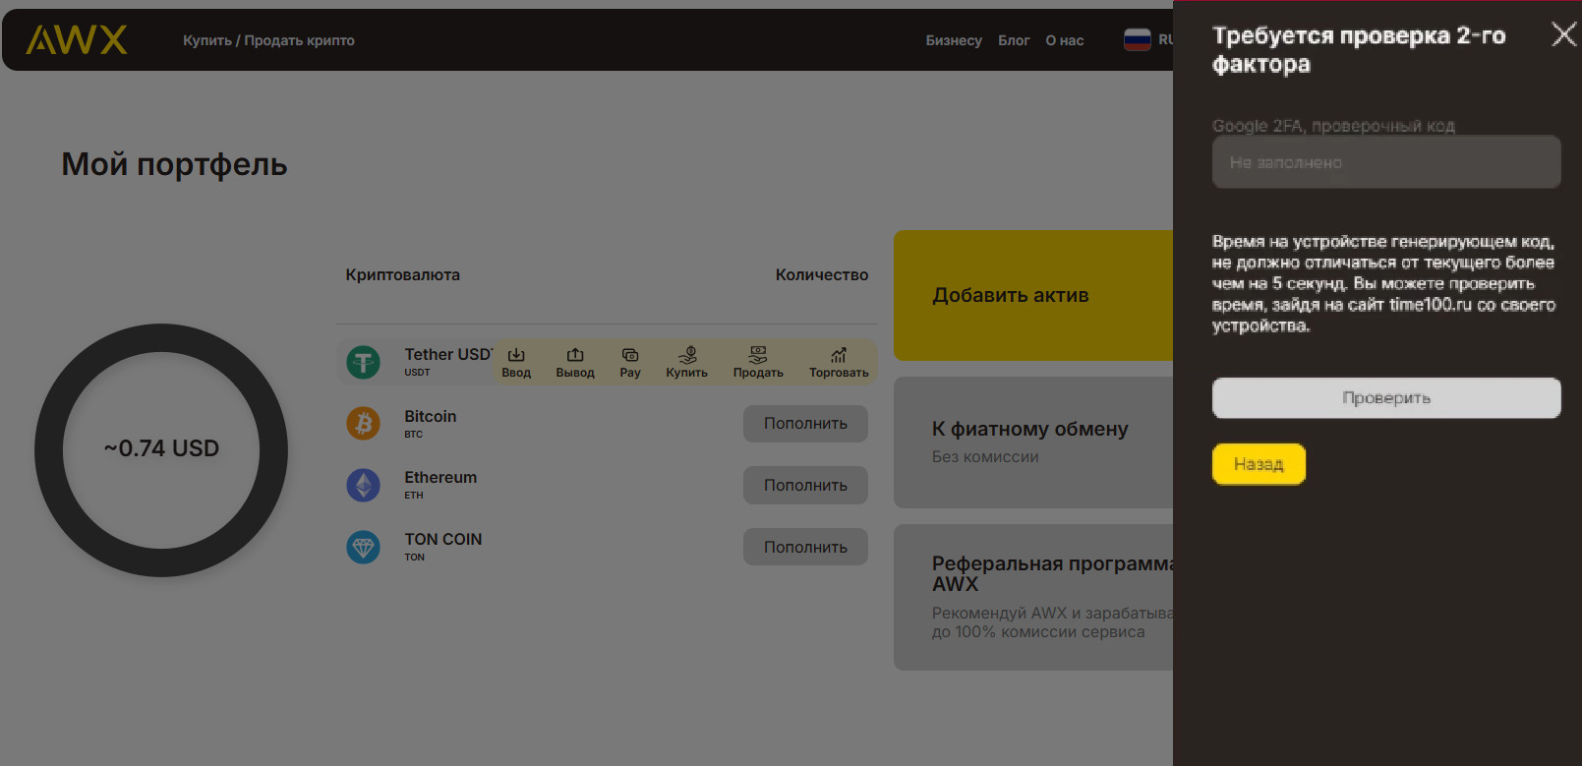Viewport: 1582px width, 766px height.
Task: Click the Проверить button
Action: (1385, 398)
